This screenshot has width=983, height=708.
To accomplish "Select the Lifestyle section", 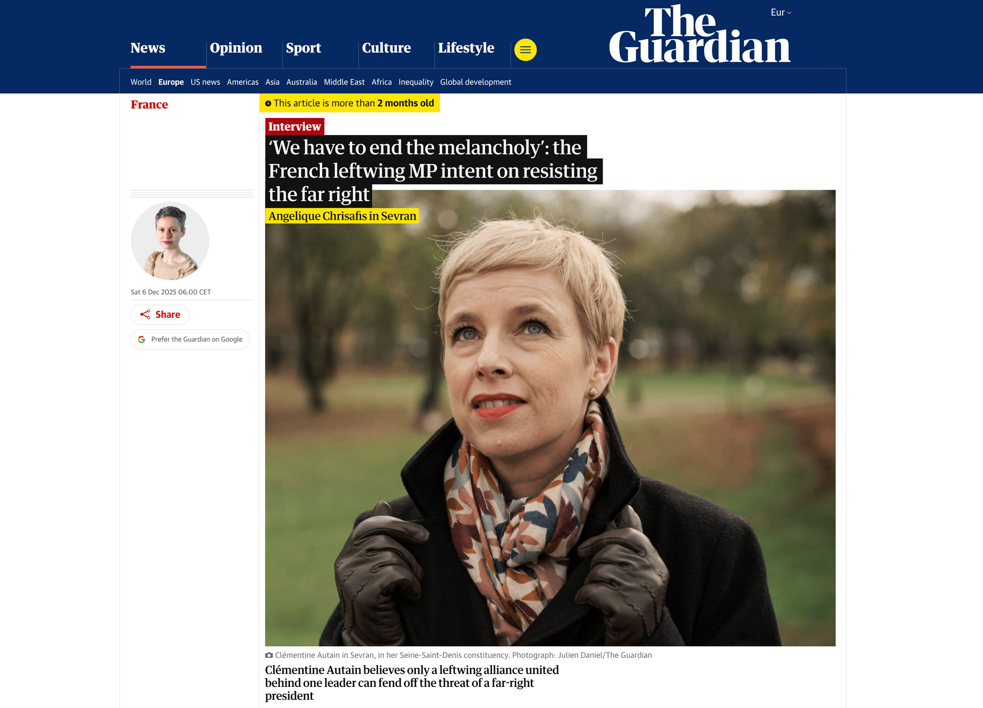I will 466,48.
